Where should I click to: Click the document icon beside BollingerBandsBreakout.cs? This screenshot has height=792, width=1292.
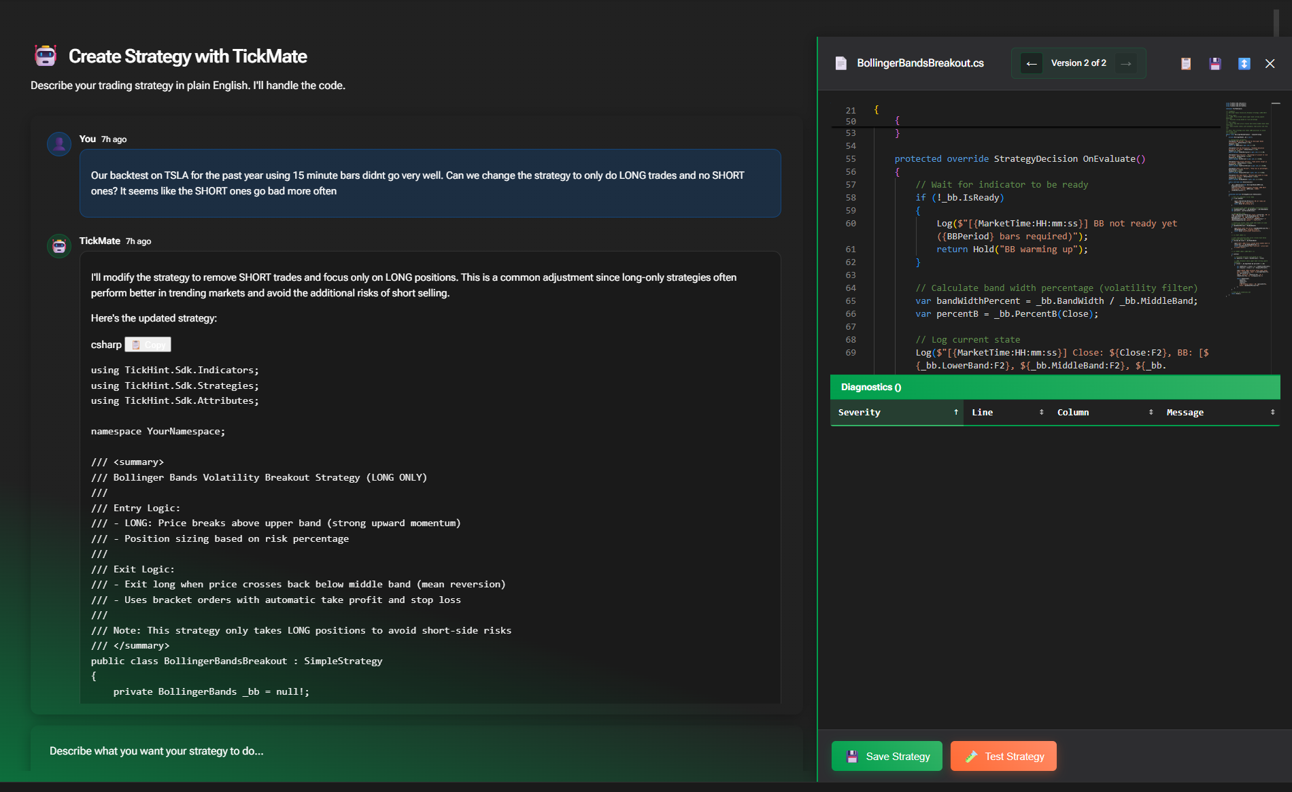click(840, 63)
